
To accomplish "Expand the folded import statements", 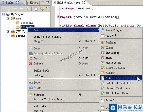I will [x=58, y=17].
